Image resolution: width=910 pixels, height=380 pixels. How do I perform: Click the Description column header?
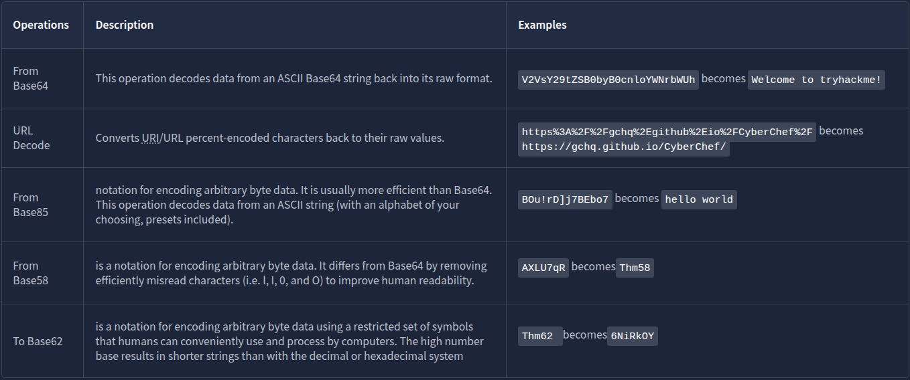pos(125,25)
